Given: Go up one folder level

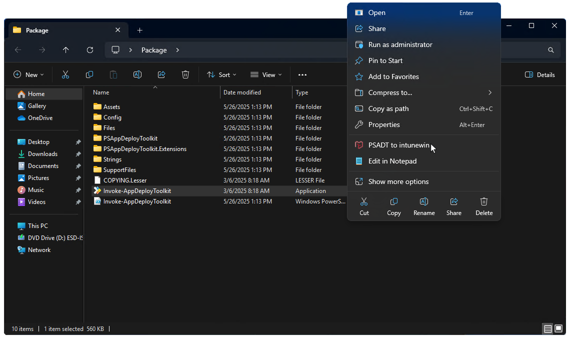Looking at the screenshot, I should coord(66,50).
